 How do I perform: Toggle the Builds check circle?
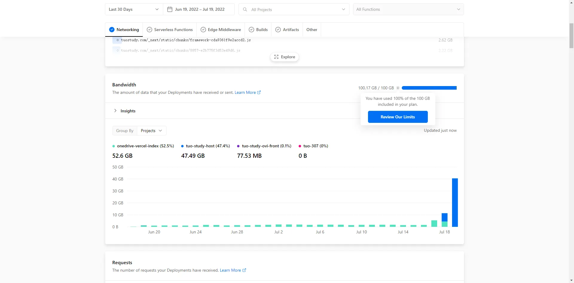251,30
